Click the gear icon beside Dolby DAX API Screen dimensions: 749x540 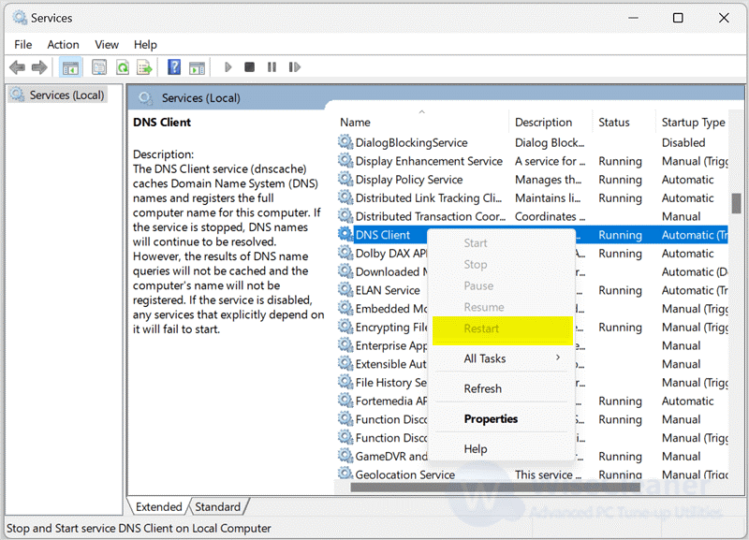[345, 253]
